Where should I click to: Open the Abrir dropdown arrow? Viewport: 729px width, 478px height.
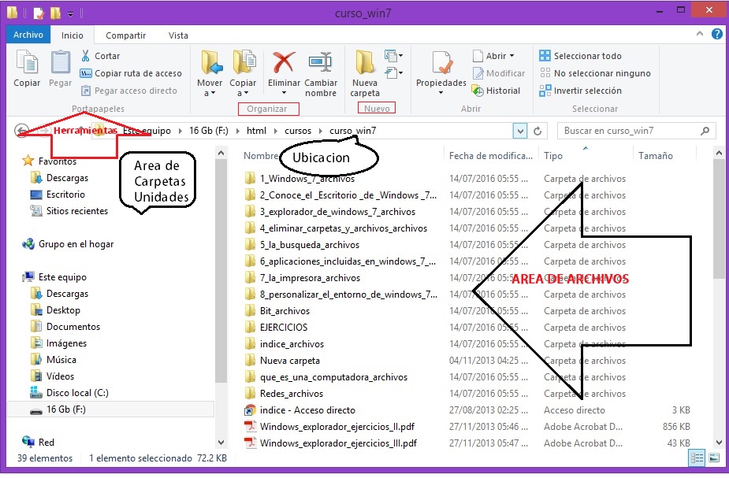[511, 56]
